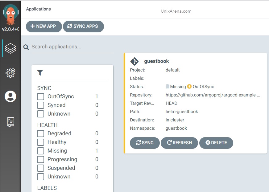The image size is (269, 192).
Task: Click the 'in-cluster' destination value
Action: pos(175,120)
